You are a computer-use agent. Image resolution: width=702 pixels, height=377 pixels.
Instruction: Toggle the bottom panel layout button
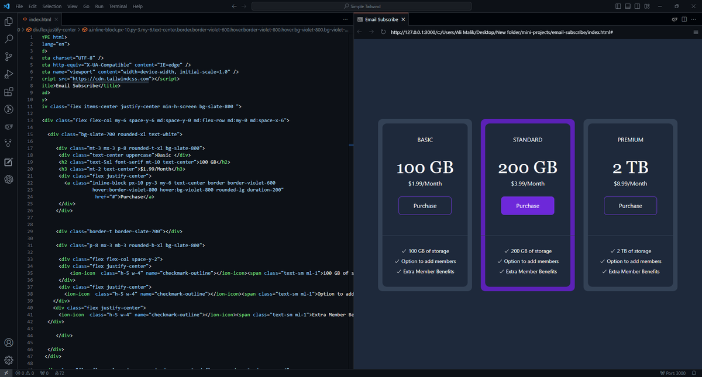tap(628, 6)
